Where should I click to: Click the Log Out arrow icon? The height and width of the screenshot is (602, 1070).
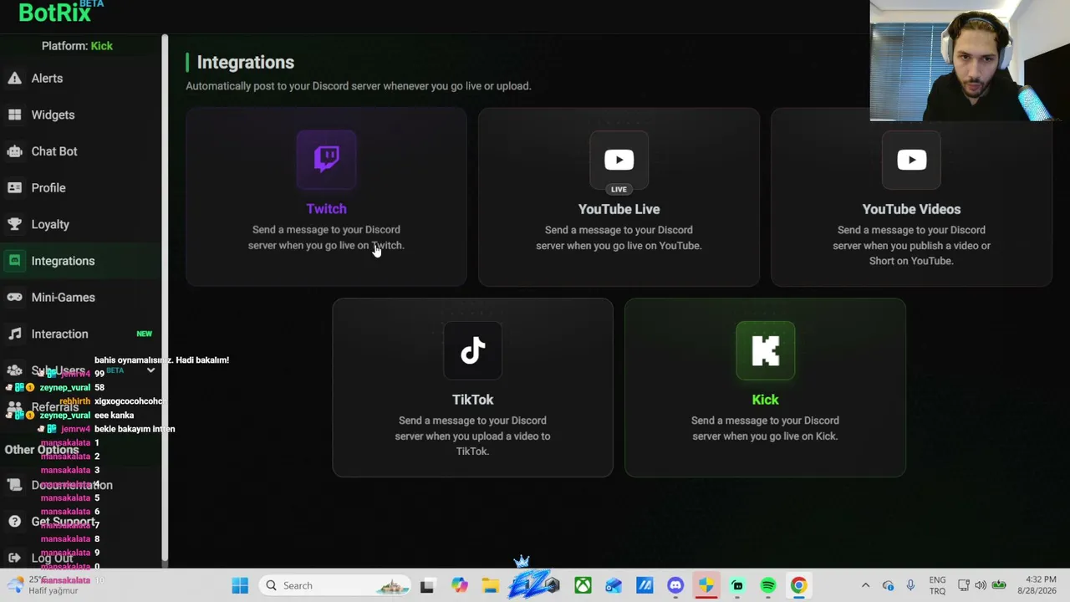14,558
